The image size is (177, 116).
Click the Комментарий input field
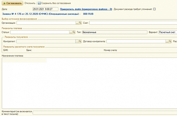pos(105,113)
